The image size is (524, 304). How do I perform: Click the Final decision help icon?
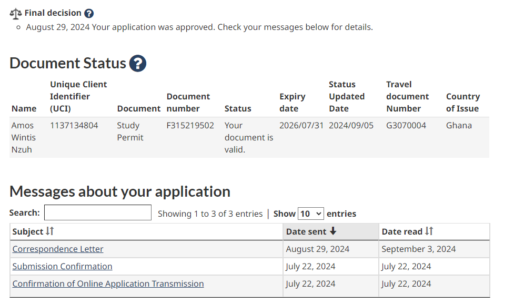[x=89, y=13]
